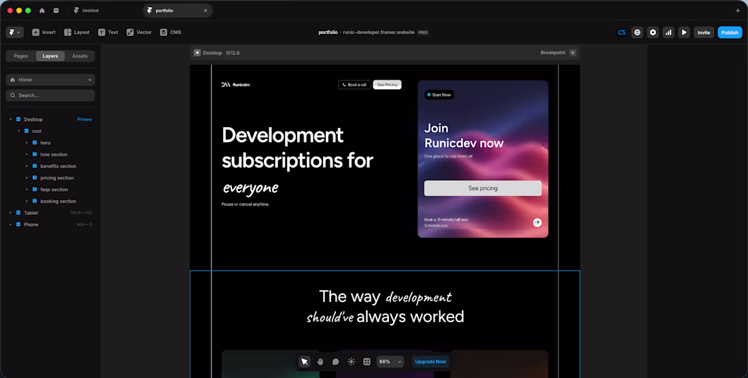Switch to the Untitled tab
Image resolution: width=748 pixels, height=378 pixels.
click(x=86, y=10)
